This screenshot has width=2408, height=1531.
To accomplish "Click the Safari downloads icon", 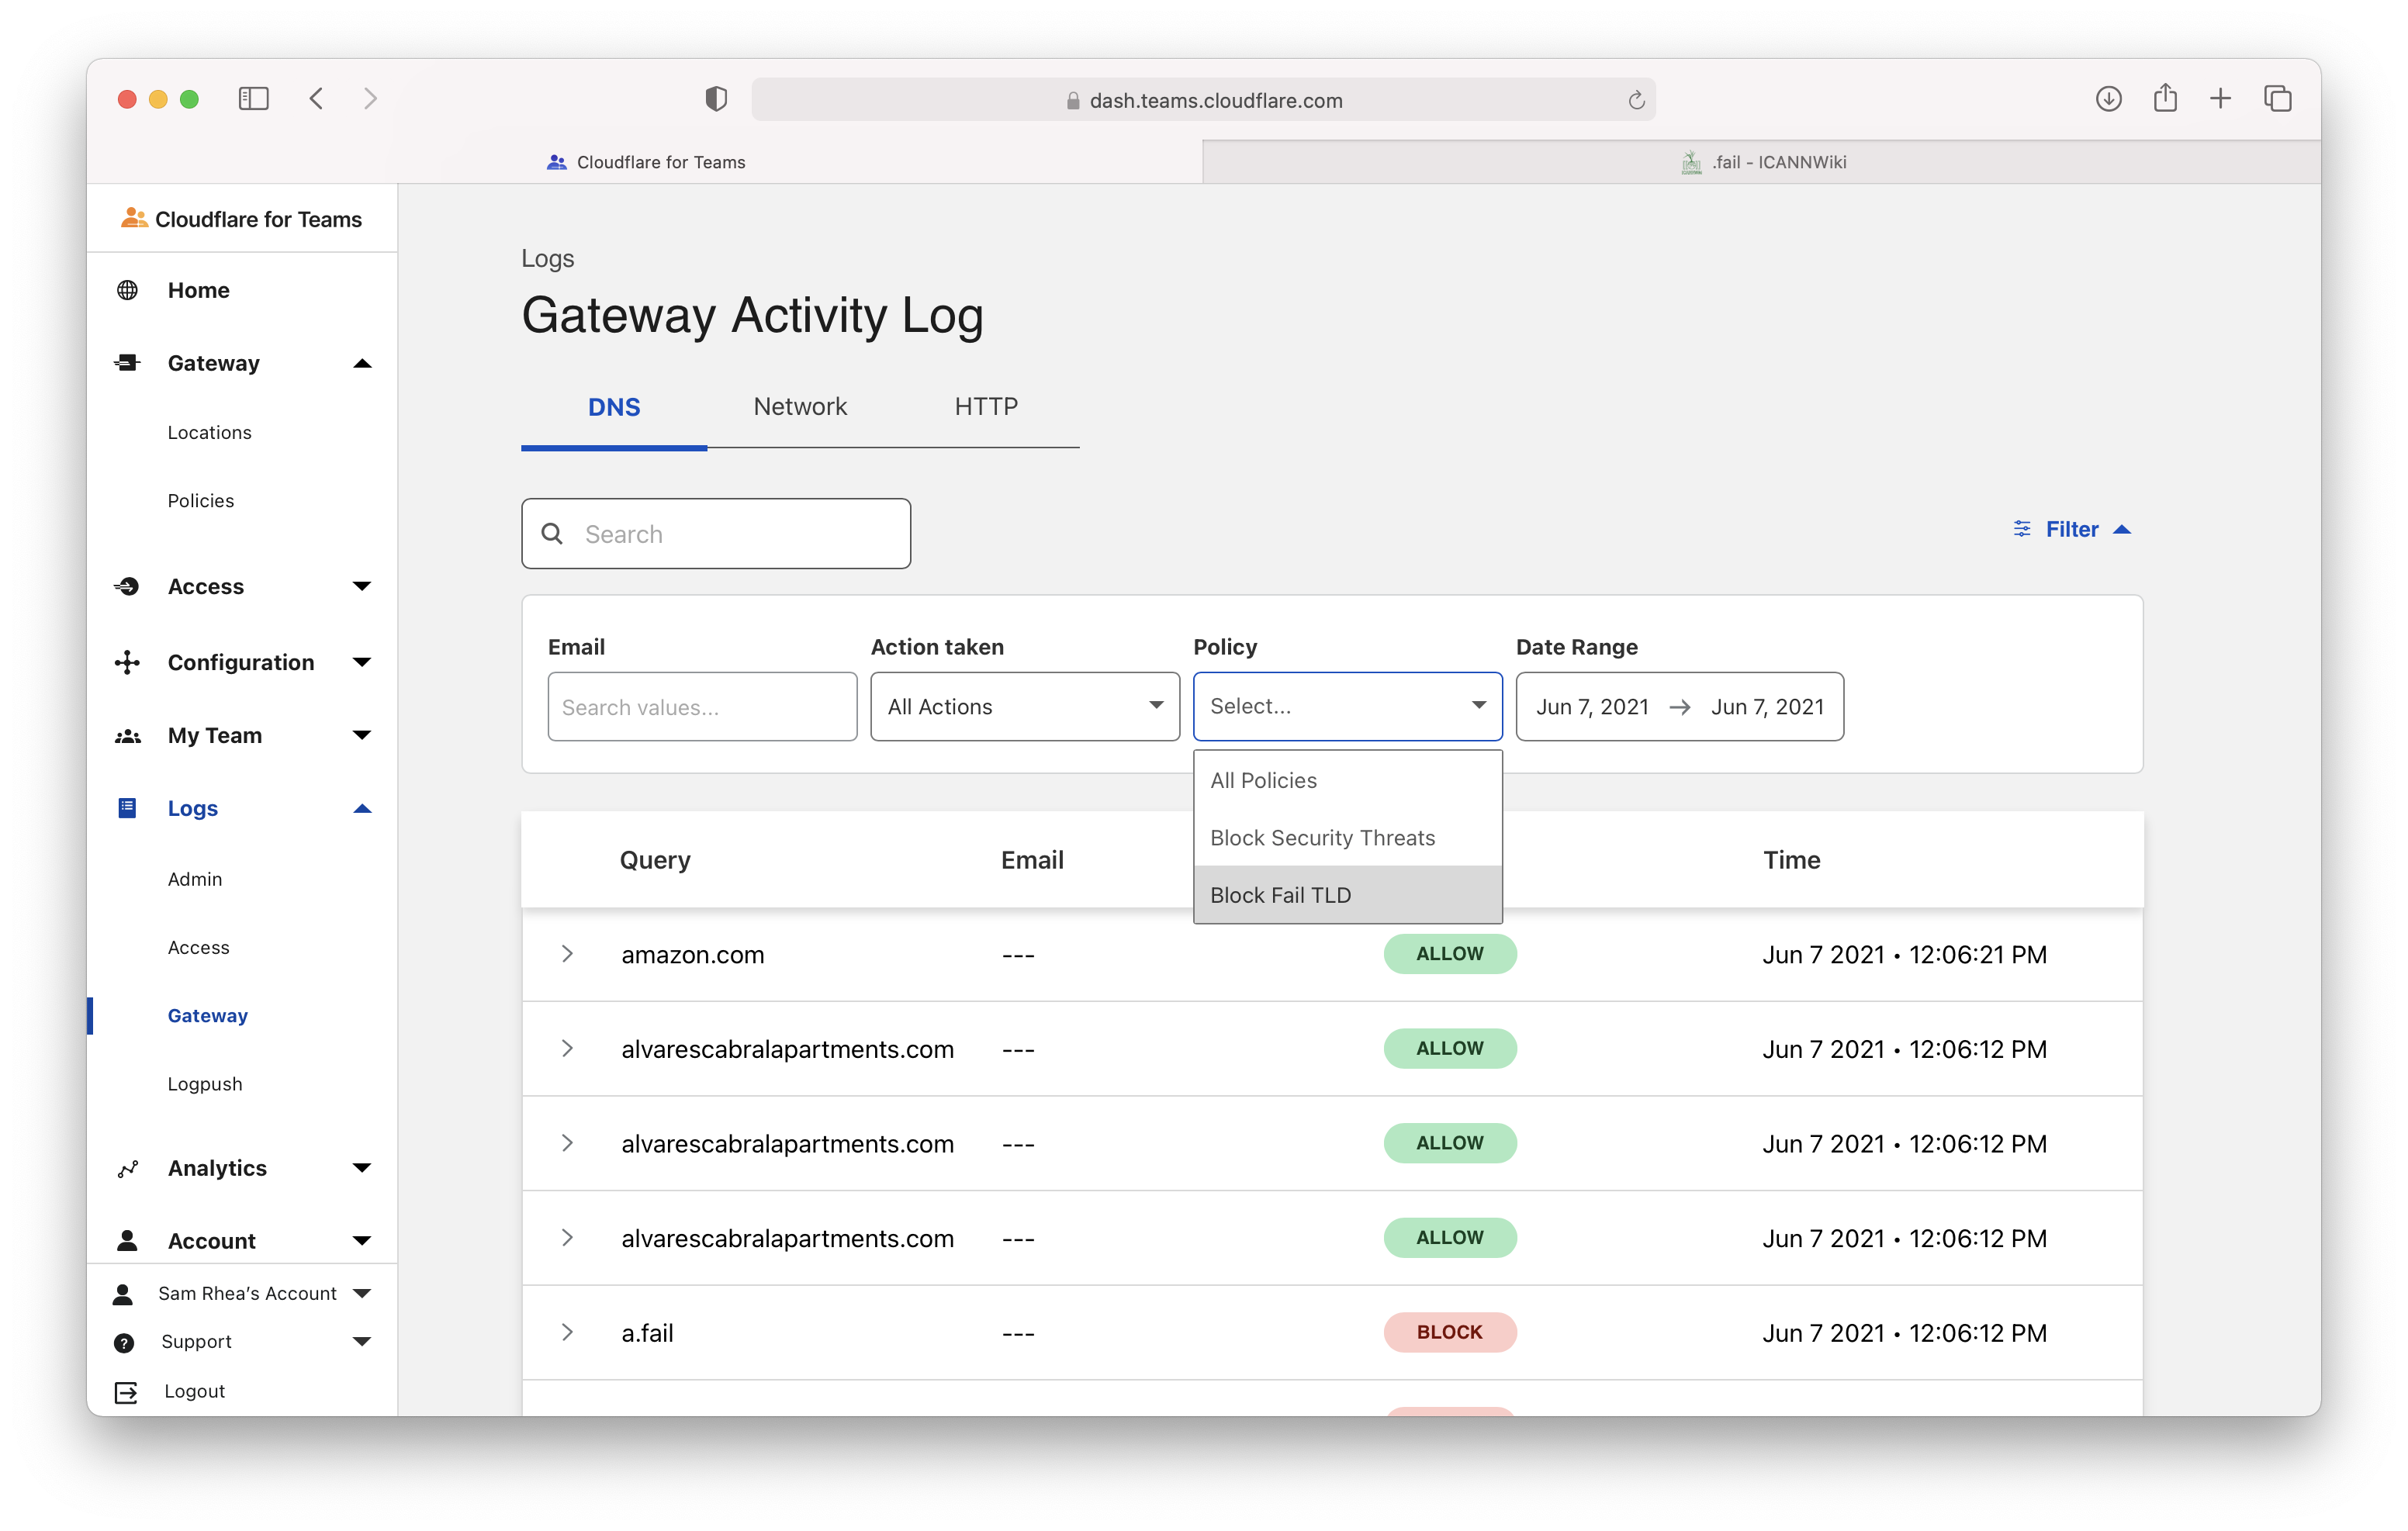I will point(2108,99).
